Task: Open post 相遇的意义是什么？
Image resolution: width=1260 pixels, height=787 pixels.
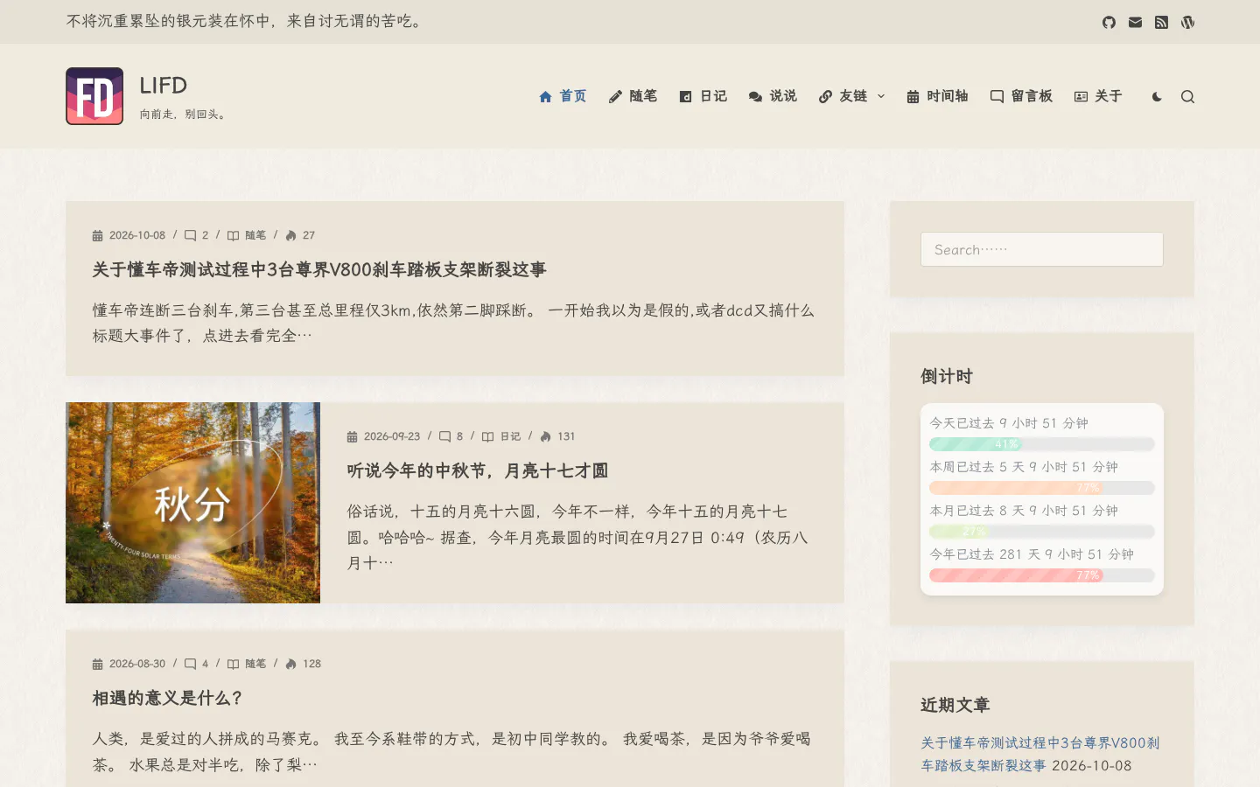Action: tap(168, 698)
